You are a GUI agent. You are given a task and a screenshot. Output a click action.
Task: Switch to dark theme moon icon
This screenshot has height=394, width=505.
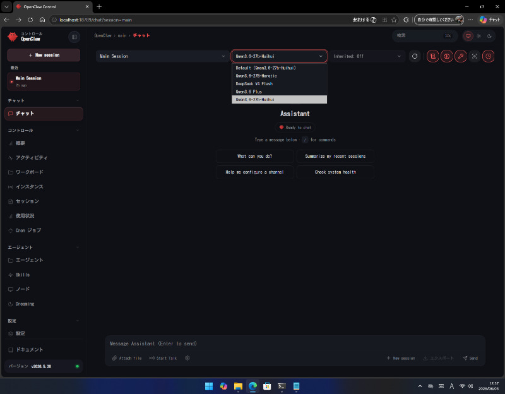point(489,36)
